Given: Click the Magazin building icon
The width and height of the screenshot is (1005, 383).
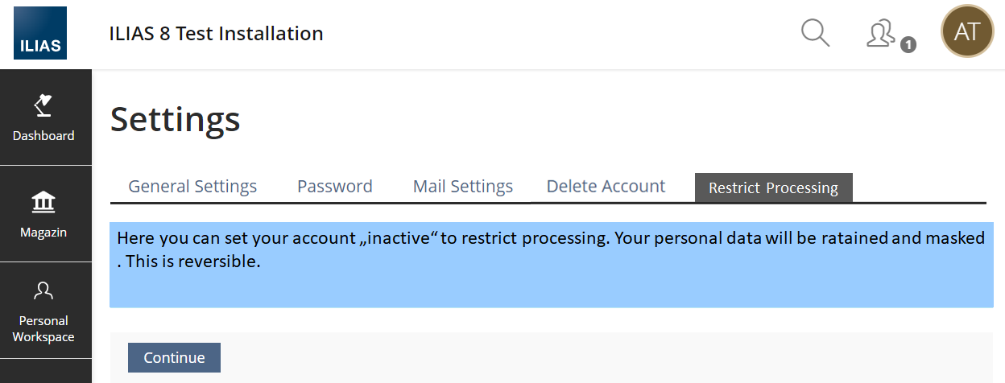Looking at the screenshot, I should (43, 202).
